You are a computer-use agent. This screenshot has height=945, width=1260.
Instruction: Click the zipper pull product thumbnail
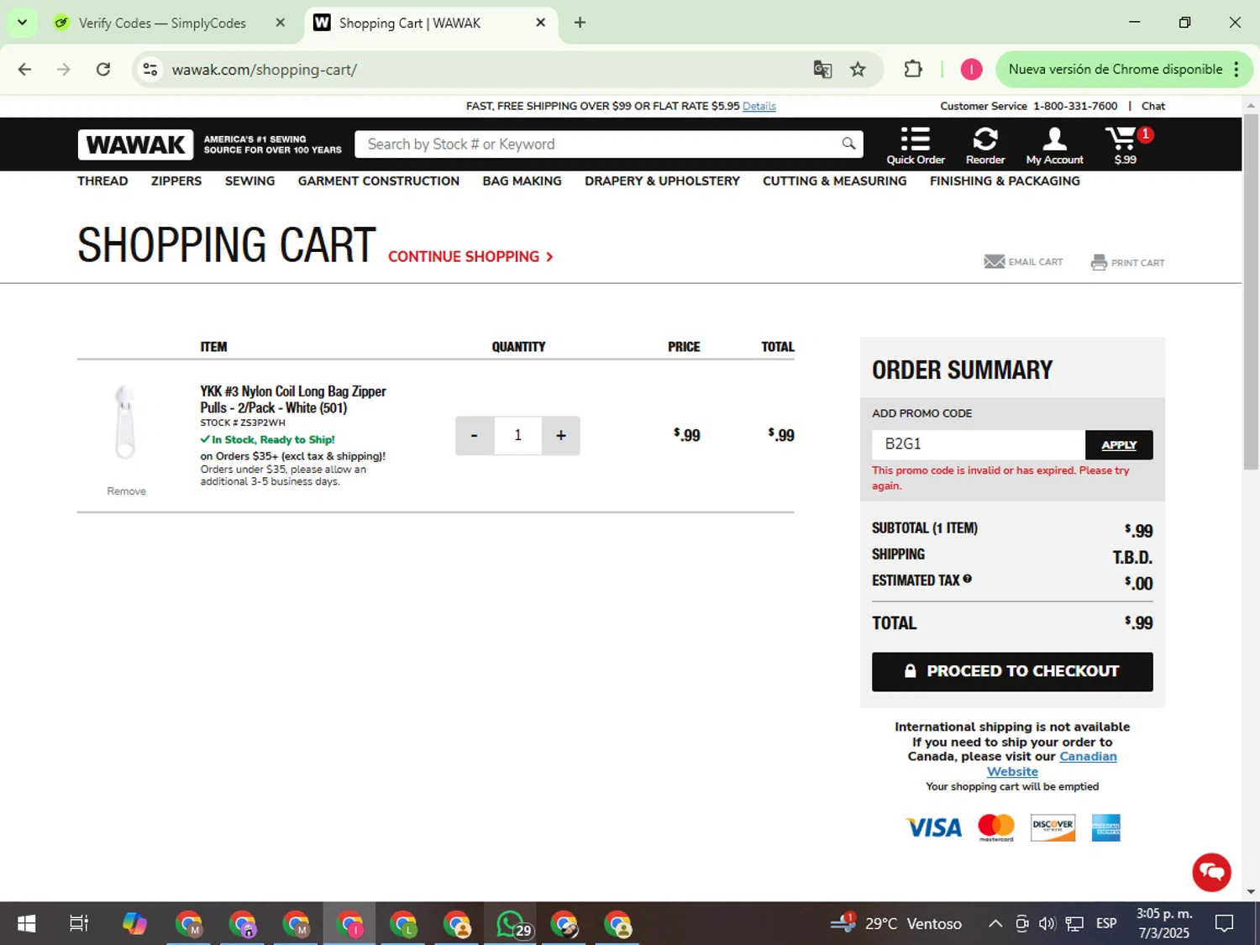(x=126, y=422)
